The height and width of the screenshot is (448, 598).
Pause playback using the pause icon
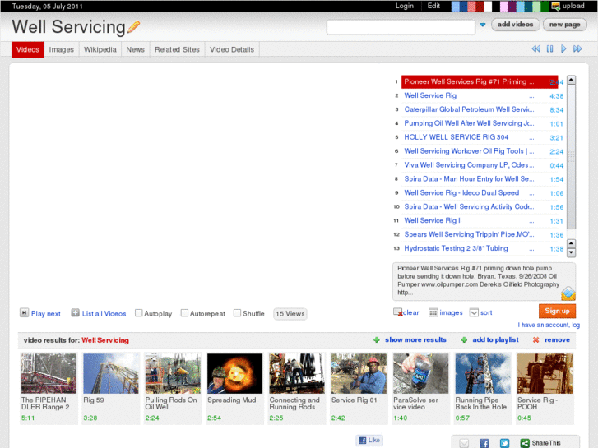coord(549,48)
